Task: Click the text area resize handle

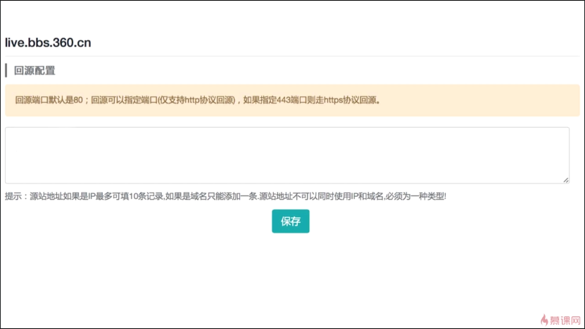Action: [x=565, y=180]
